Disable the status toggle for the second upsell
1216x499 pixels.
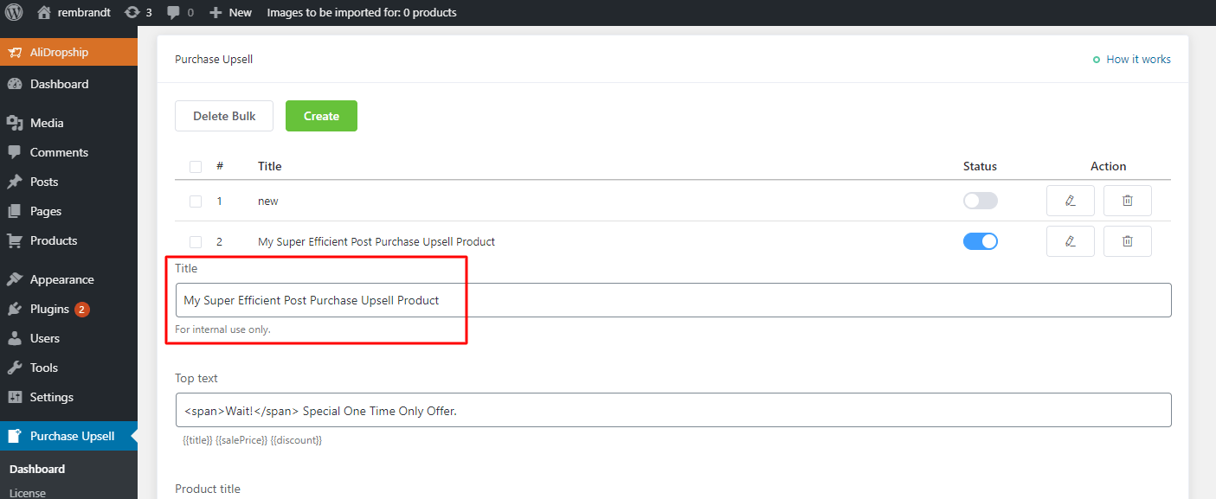click(x=980, y=240)
